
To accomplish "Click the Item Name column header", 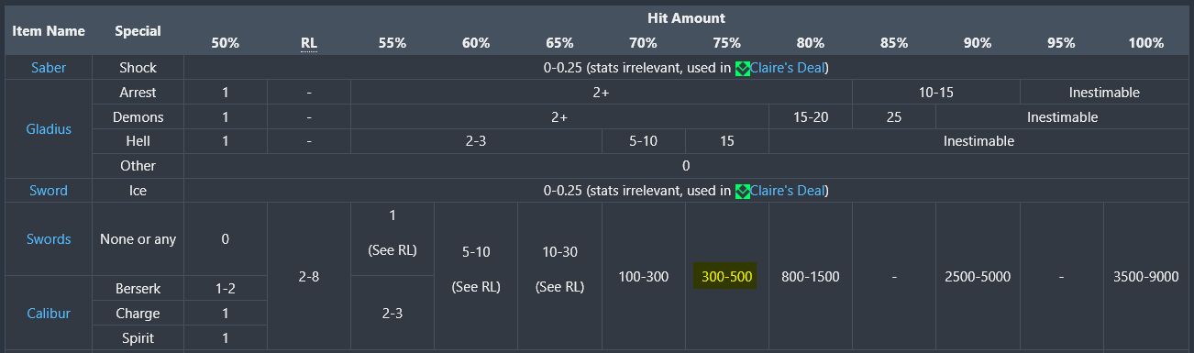I will point(49,30).
